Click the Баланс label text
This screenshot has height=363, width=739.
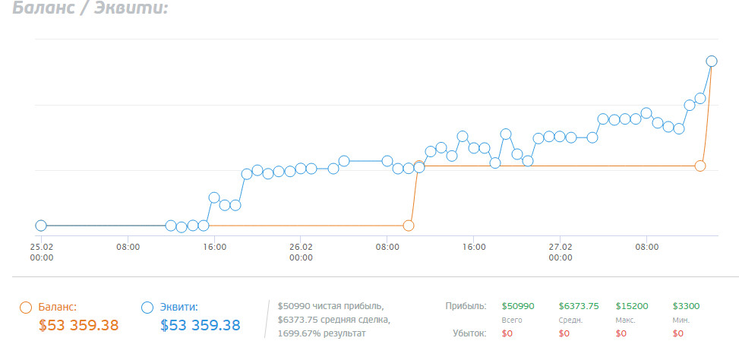57,308
